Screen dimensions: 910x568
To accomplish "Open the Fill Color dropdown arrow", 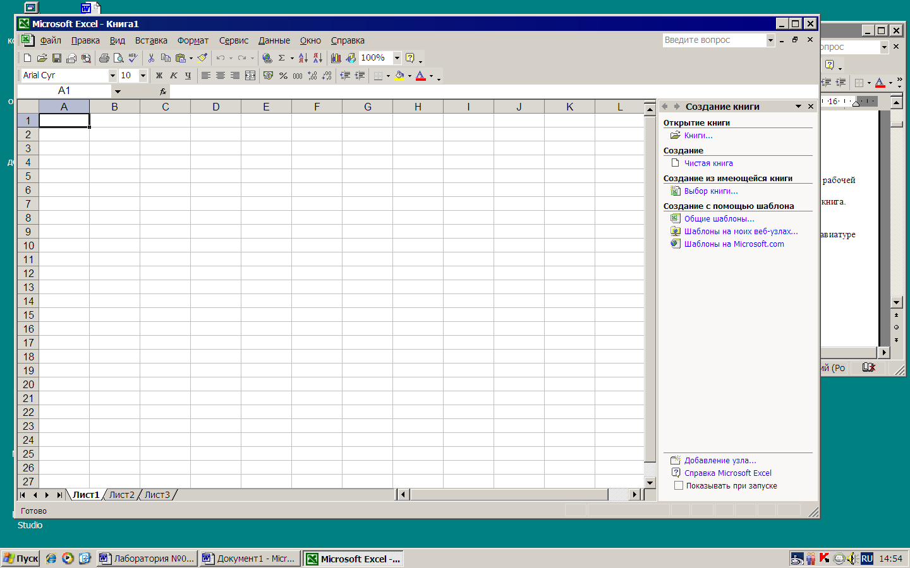I will 409,76.
